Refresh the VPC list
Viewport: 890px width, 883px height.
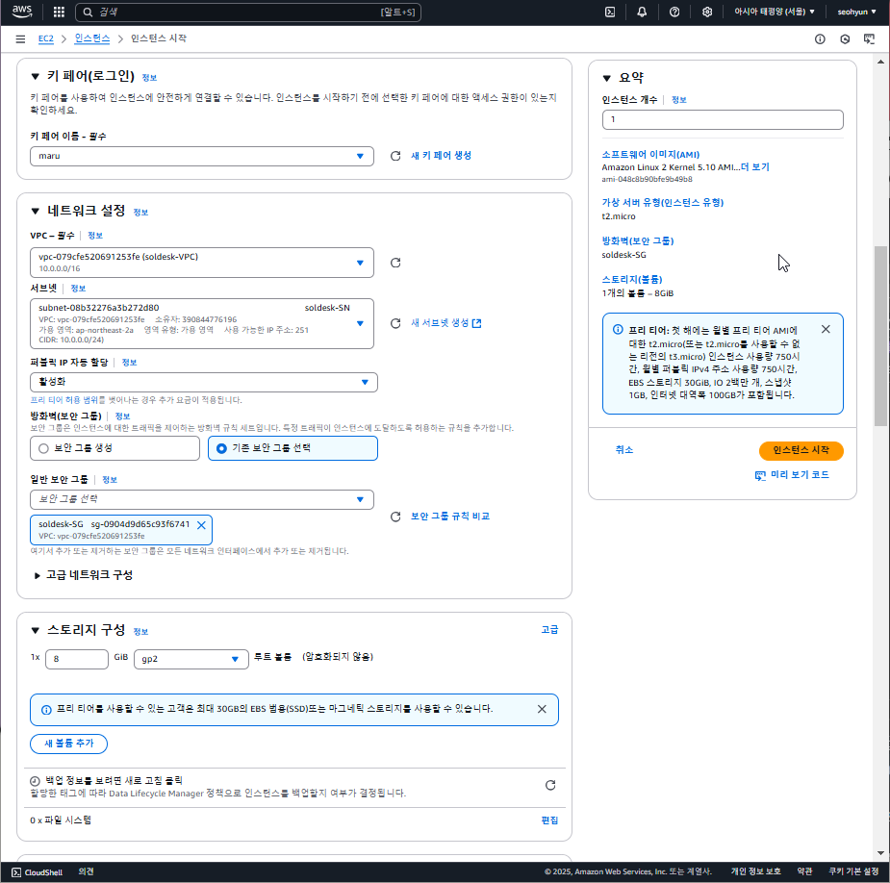tap(395, 263)
